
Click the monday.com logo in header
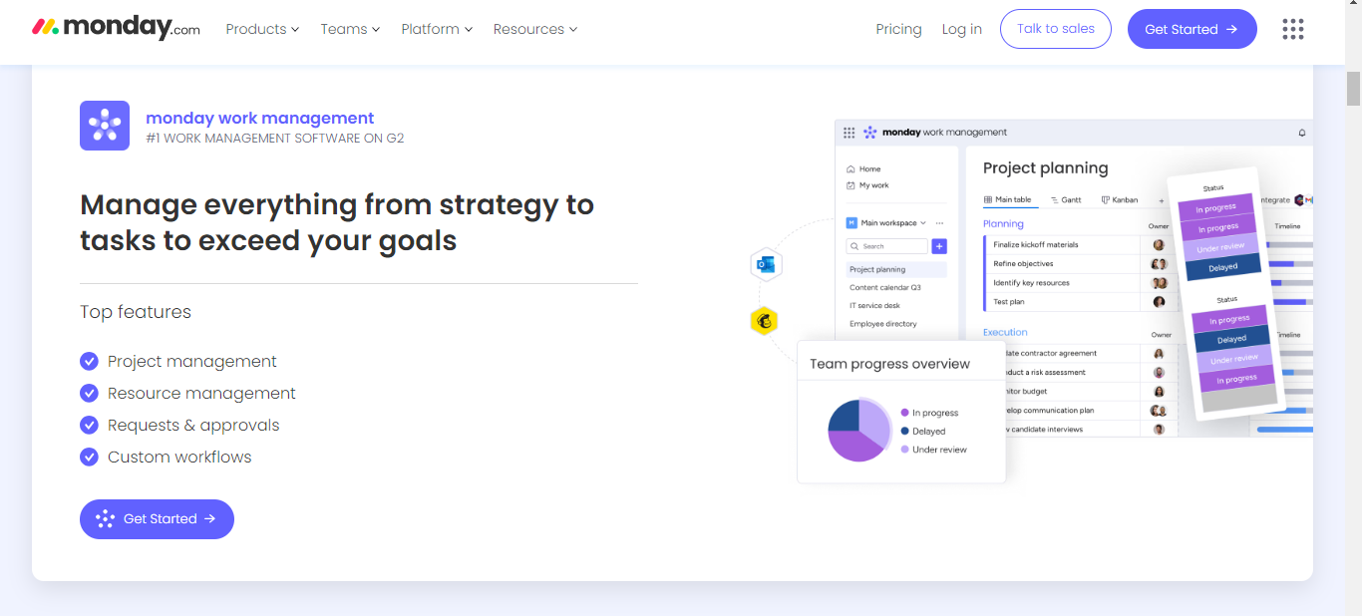(116, 28)
